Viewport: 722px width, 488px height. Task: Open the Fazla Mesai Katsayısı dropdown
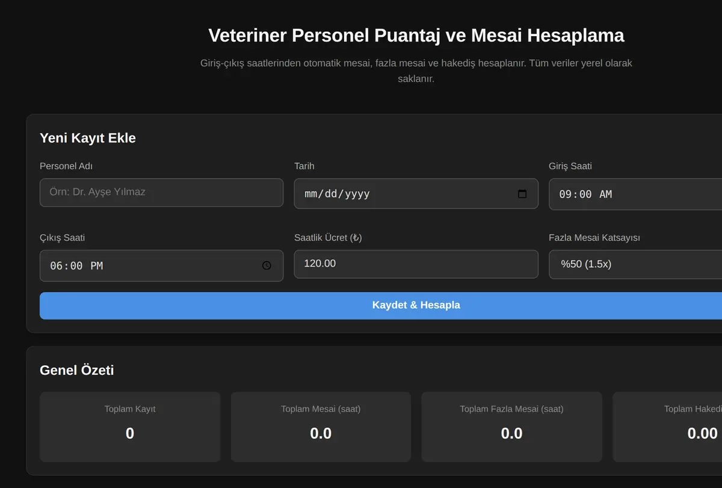tap(635, 264)
